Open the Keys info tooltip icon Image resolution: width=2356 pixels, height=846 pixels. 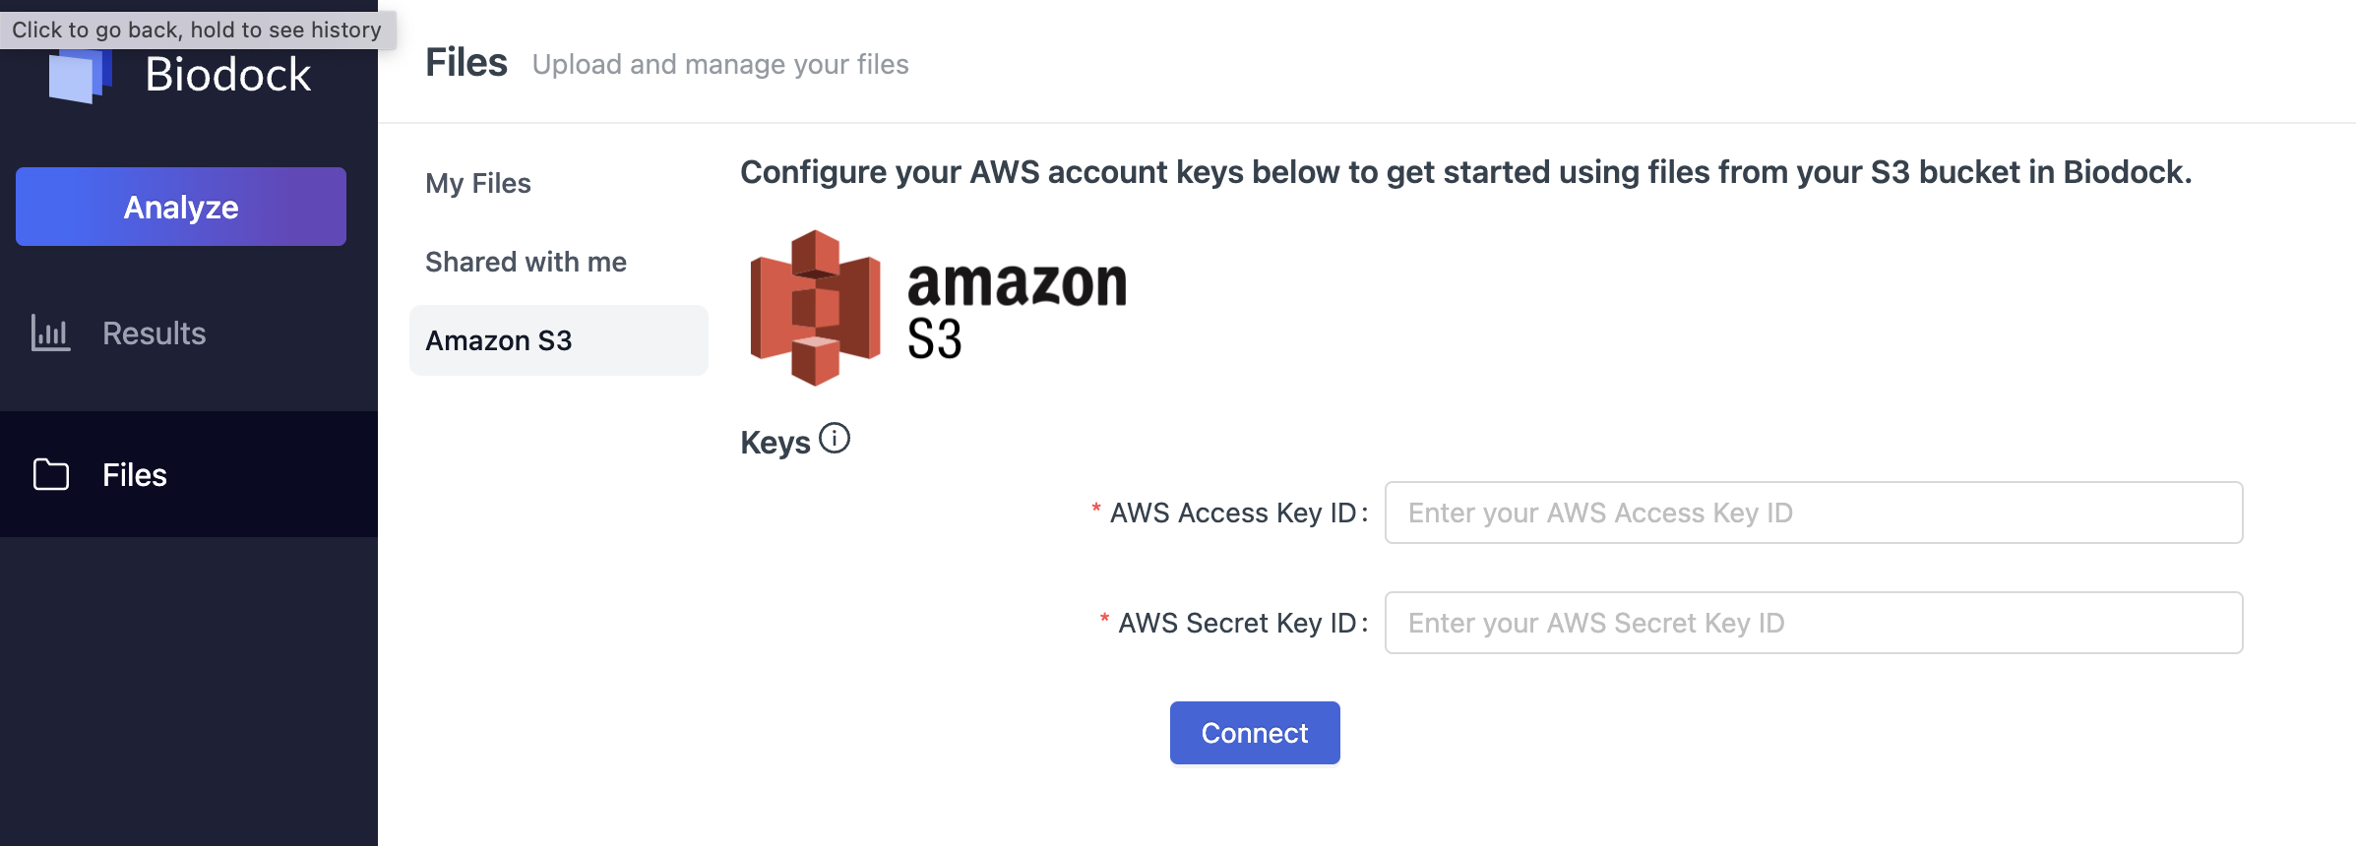pyautogui.click(x=835, y=438)
